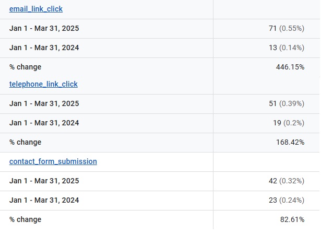Select the 82.61% change value

pyautogui.click(x=292, y=219)
